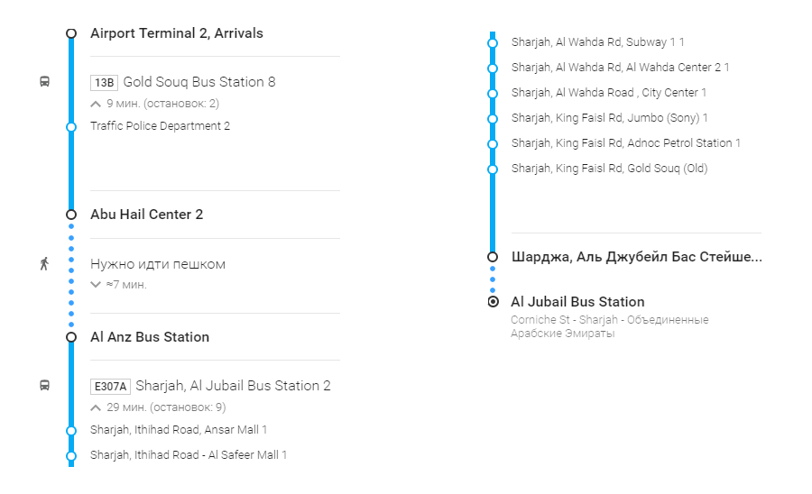This screenshot has height=494, width=812.
Task: Click the bus icon beside route E307A
Action: (x=44, y=386)
